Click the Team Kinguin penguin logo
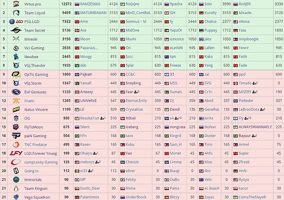This screenshot has width=284, height=200. pyautogui.click(x=16, y=188)
